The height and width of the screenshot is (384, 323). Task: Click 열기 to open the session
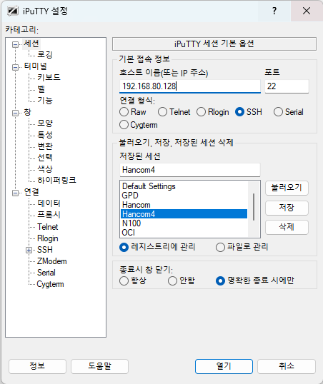(224, 366)
